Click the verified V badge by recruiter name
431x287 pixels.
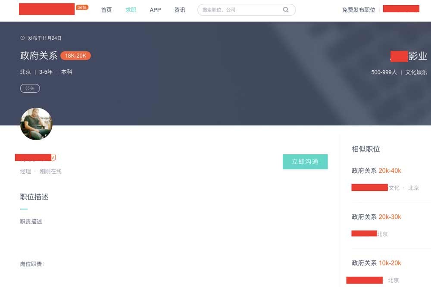point(53,158)
